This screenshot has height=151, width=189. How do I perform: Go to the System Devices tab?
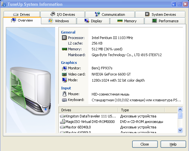160,14
